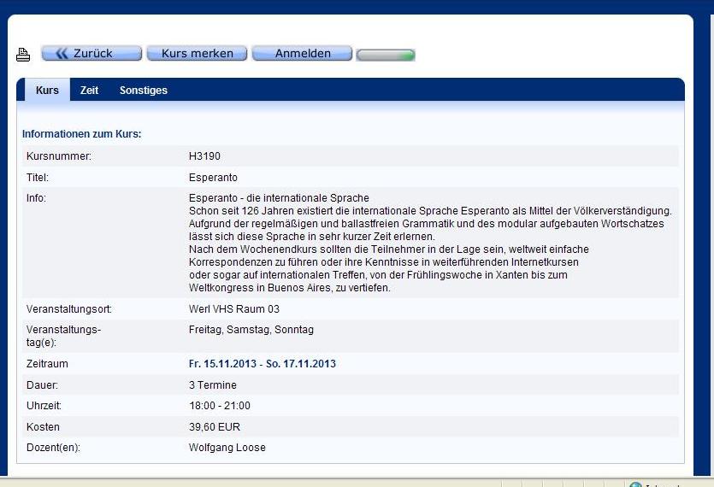Switch to the Zeit tab
Image resolution: width=714 pixels, height=487 pixels.
(89, 91)
